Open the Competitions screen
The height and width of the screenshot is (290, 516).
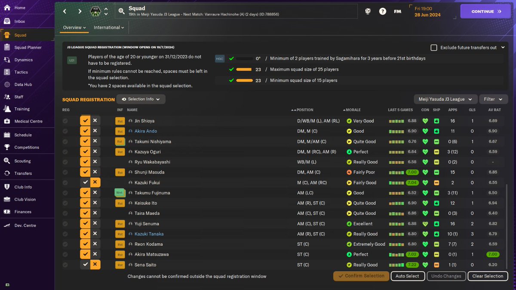click(x=28, y=147)
